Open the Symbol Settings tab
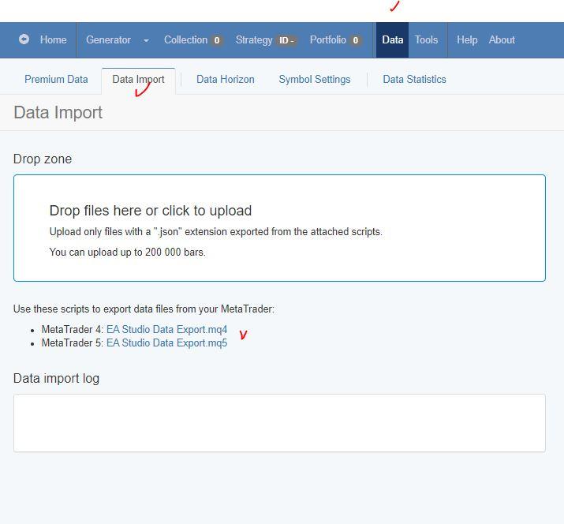The height and width of the screenshot is (524, 564). pos(314,80)
